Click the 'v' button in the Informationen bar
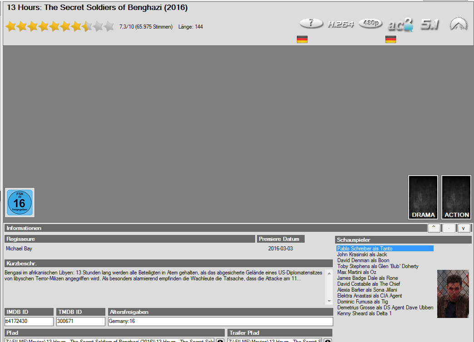Image resolution: width=474 pixels, height=342 pixels. (464, 228)
